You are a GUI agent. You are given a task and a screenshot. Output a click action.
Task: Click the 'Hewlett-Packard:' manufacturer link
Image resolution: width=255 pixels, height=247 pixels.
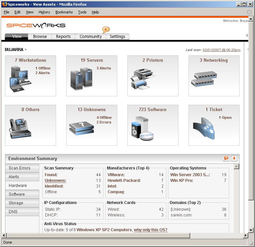(124, 180)
